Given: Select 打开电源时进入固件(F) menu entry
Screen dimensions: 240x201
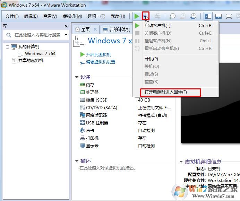Looking at the screenshot, I should coord(176,92).
